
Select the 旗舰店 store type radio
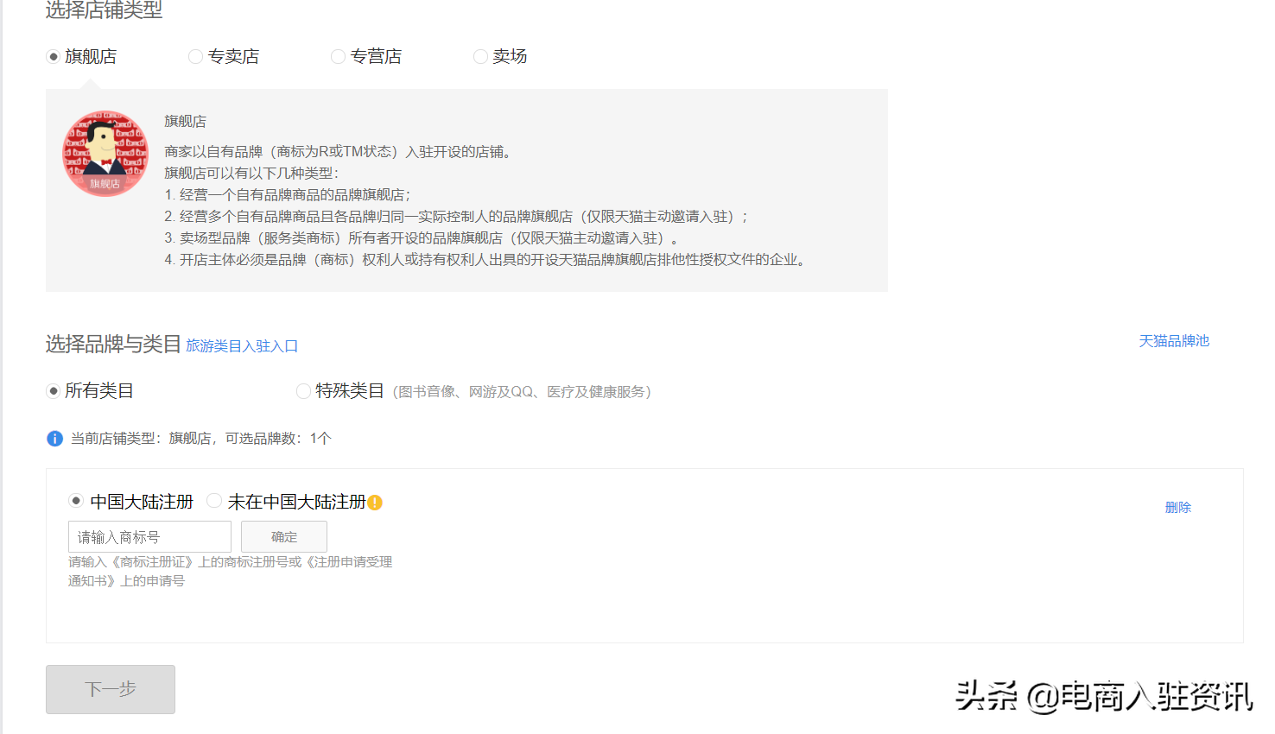click(54, 56)
